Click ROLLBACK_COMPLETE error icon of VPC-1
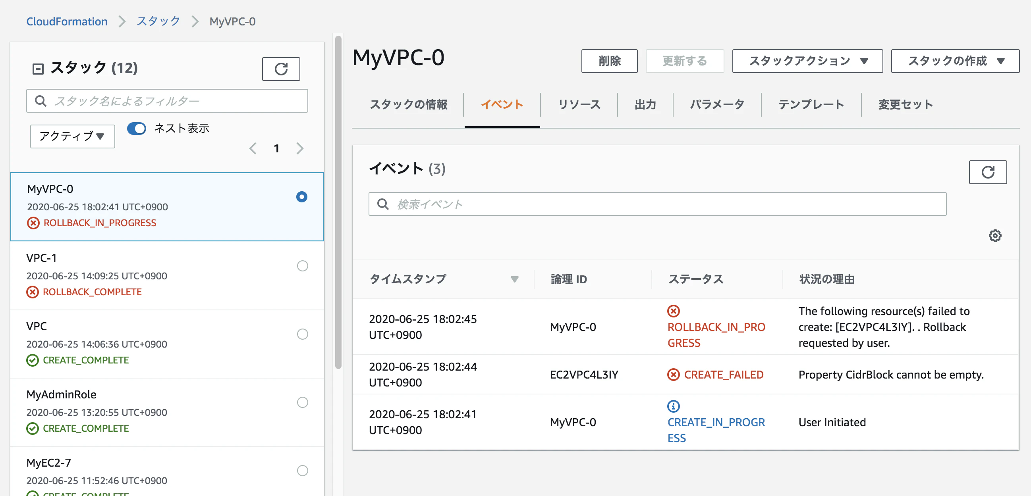This screenshot has width=1031, height=496. pos(33,292)
